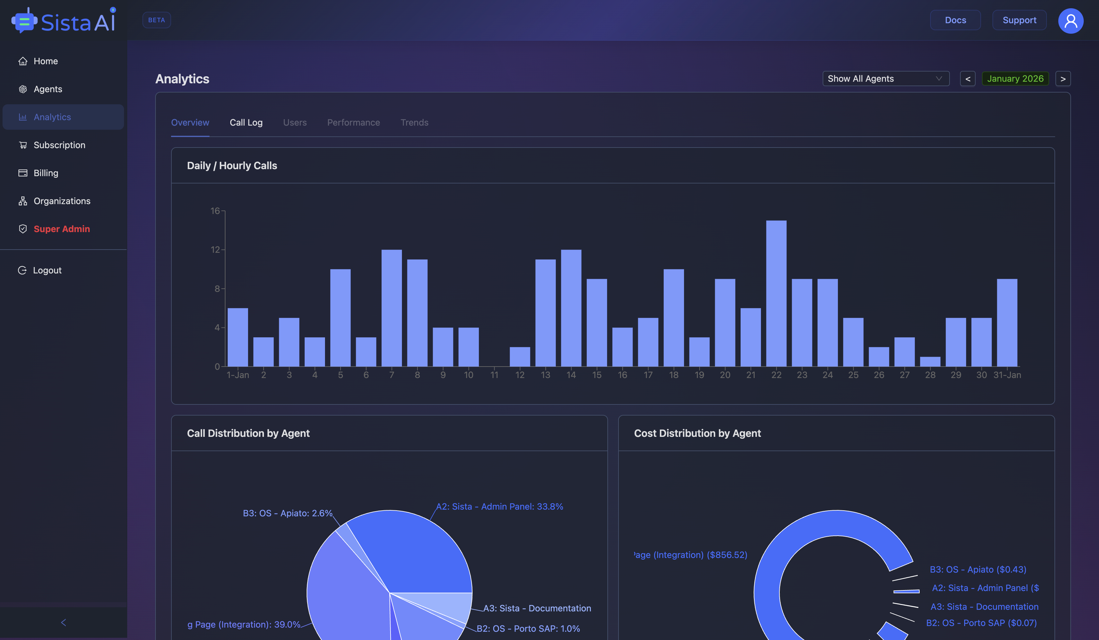Click the Logout arrow icon
1099x640 pixels.
[x=22, y=270]
